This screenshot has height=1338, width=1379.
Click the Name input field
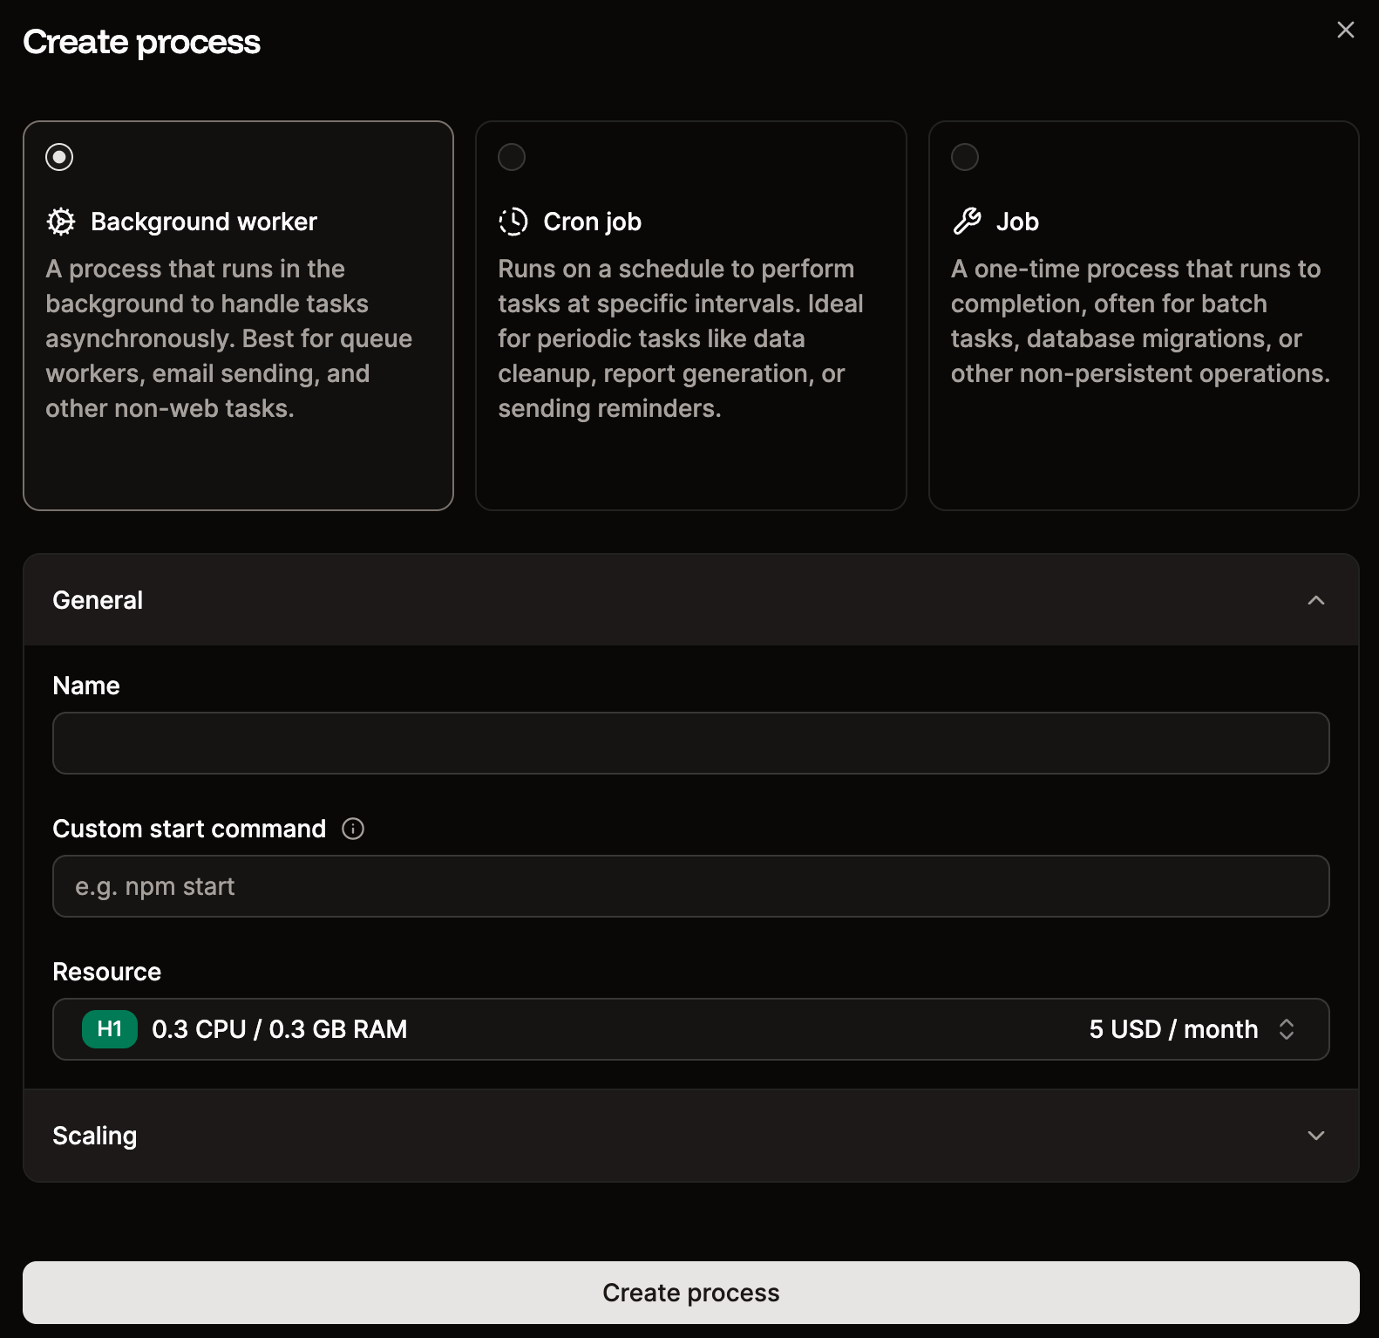click(691, 743)
